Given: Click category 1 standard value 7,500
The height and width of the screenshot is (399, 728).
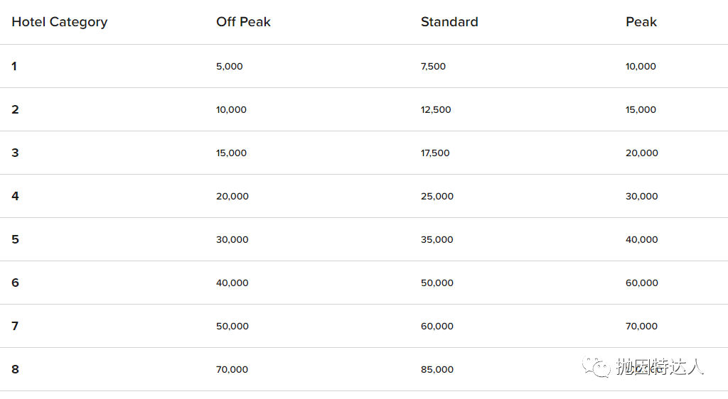Looking at the screenshot, I should [433, 66].
